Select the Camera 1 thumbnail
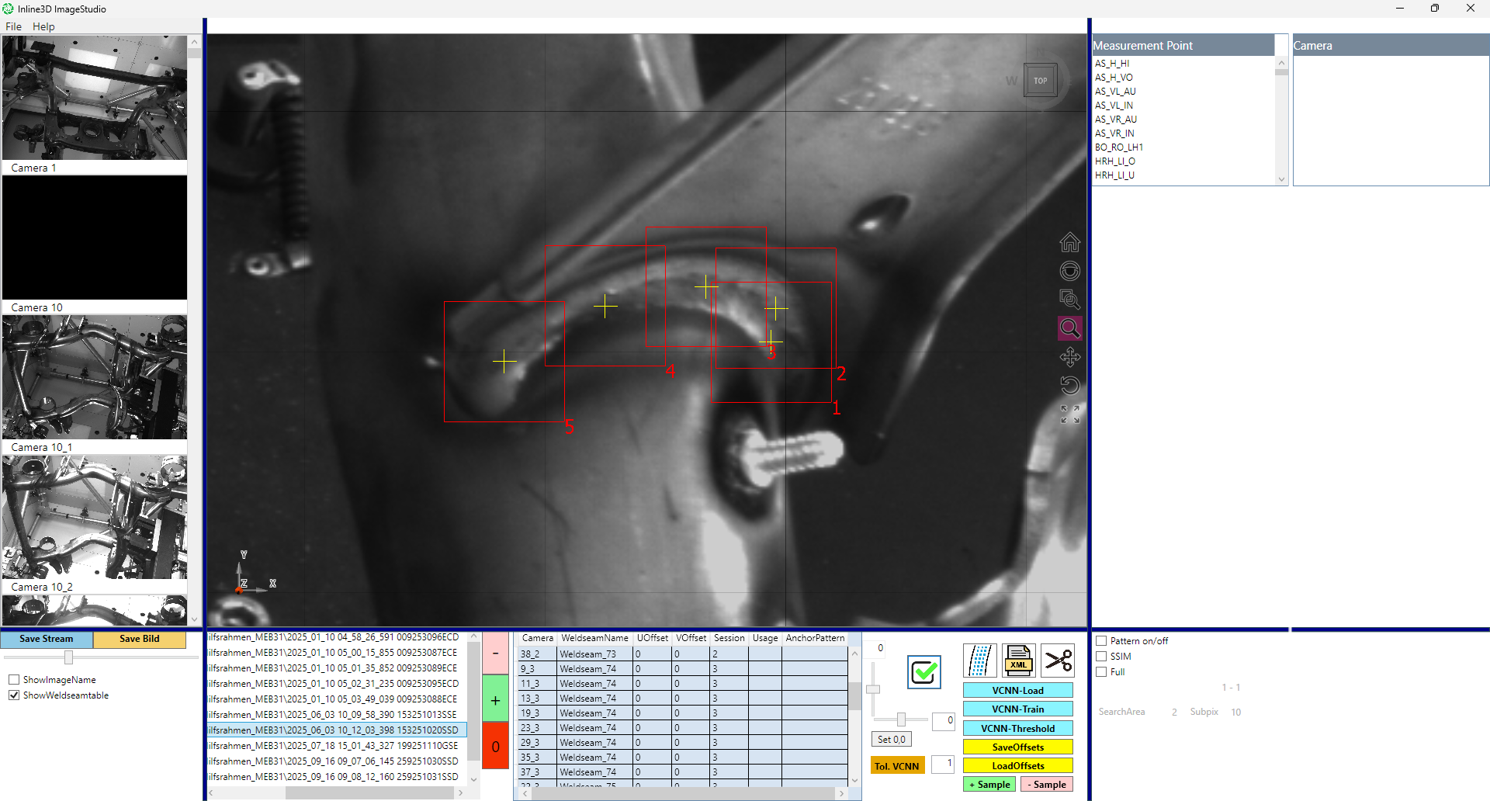Screen dimensions: 1490x801 pyautogui.click(x=95, y=98)
